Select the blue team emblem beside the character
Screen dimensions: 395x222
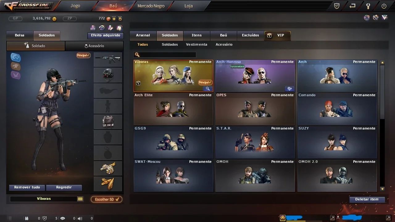point(16,57)
